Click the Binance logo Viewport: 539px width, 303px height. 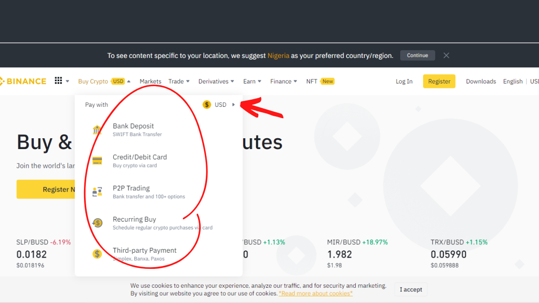(x=23, y=81)
